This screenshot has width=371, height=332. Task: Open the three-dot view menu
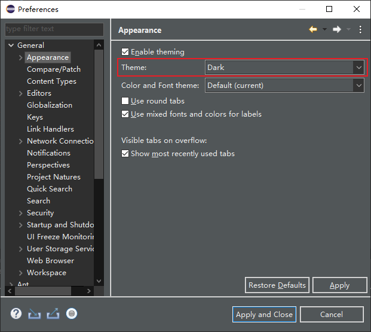tap(360, 30)
